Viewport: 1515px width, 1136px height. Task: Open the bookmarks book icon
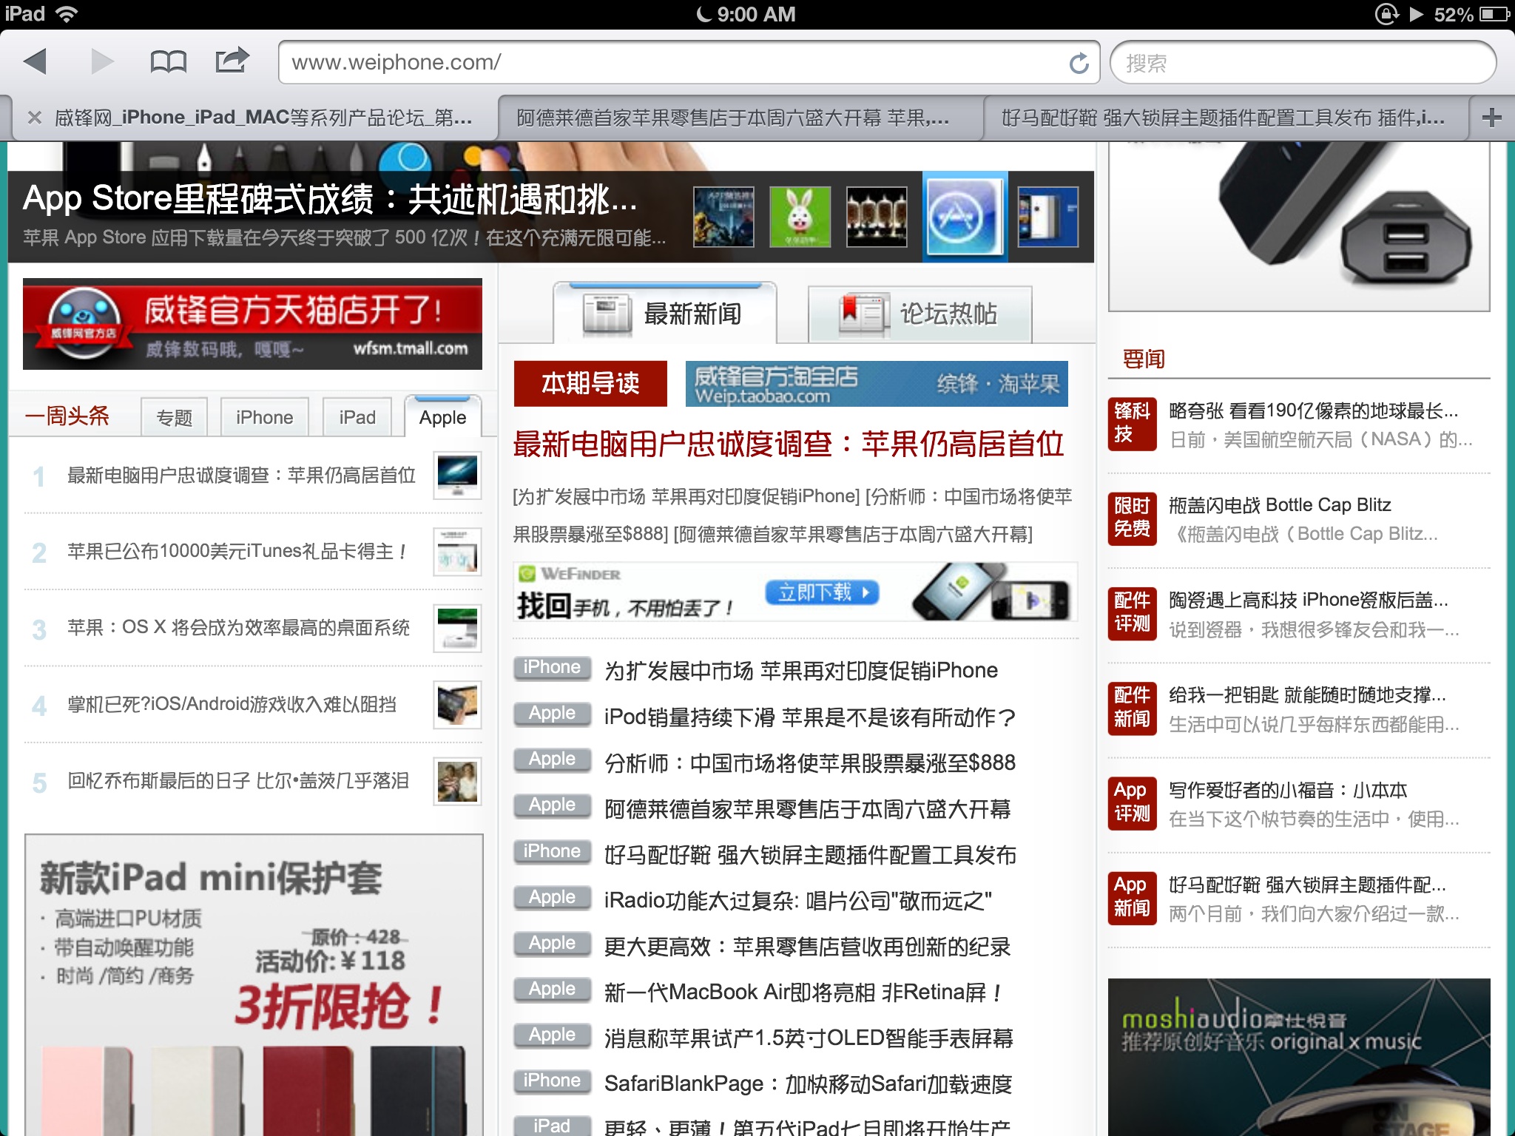(x=168, y=62)
